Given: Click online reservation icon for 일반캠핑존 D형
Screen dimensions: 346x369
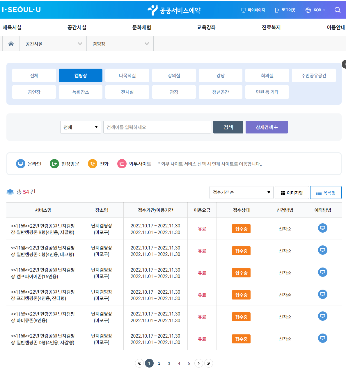Looking at the screenshot, I should tap(323, 338).
